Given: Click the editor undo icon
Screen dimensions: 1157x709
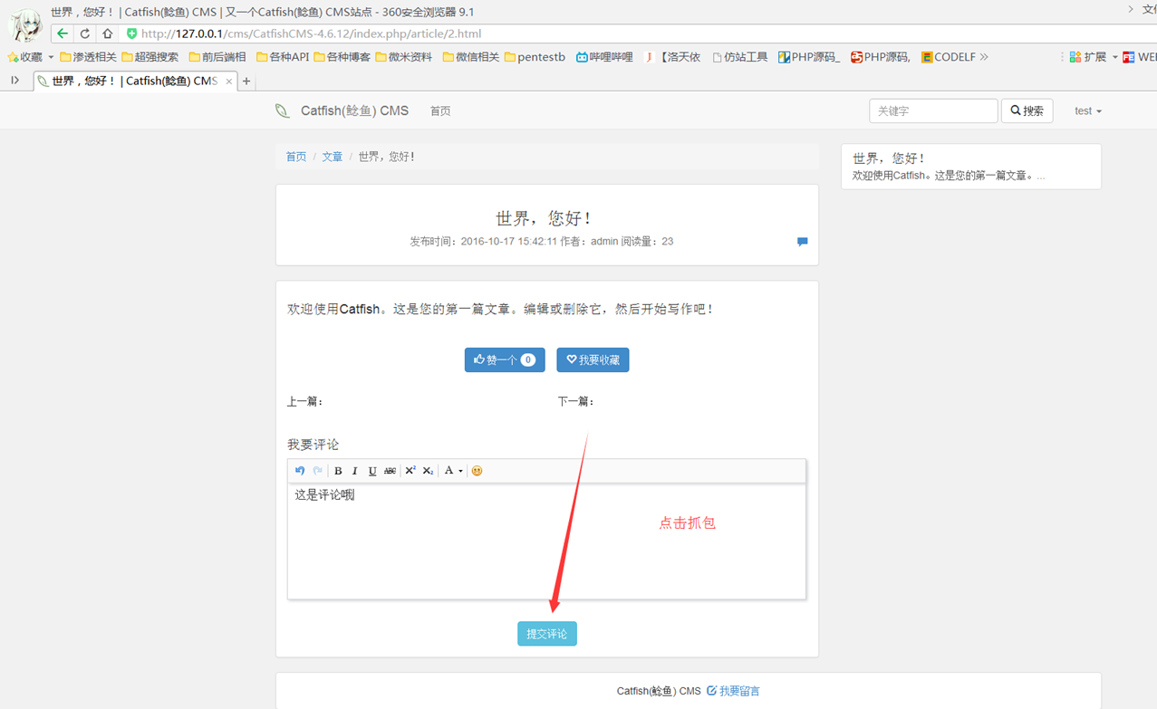Looking at the screenshot, I should [x=300, y=471].
